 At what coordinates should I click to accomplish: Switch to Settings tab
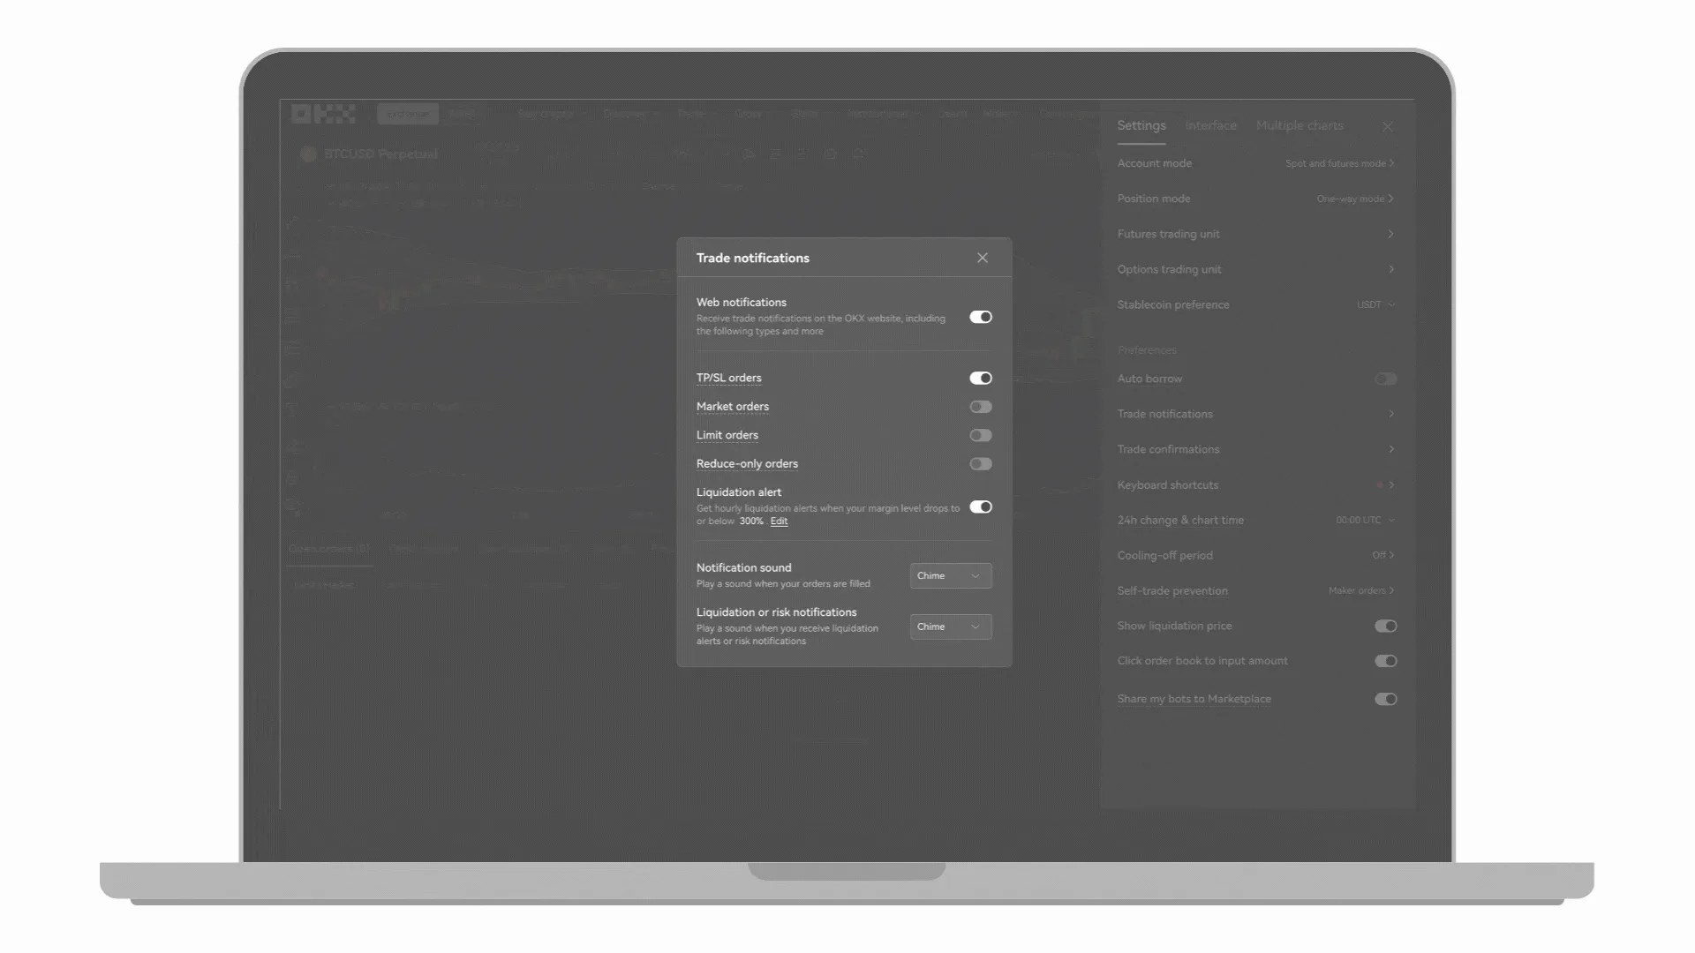(1142, 124)
